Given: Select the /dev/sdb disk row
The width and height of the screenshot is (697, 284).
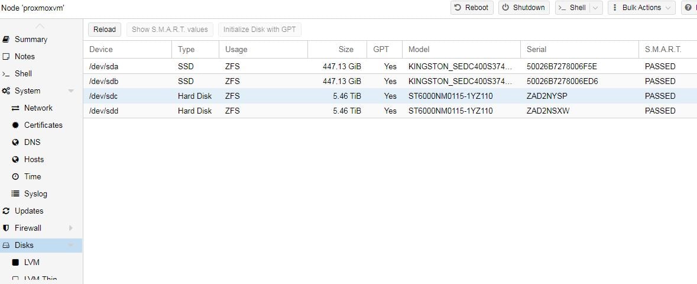Looking at the screenshot, I should [390, 81].
